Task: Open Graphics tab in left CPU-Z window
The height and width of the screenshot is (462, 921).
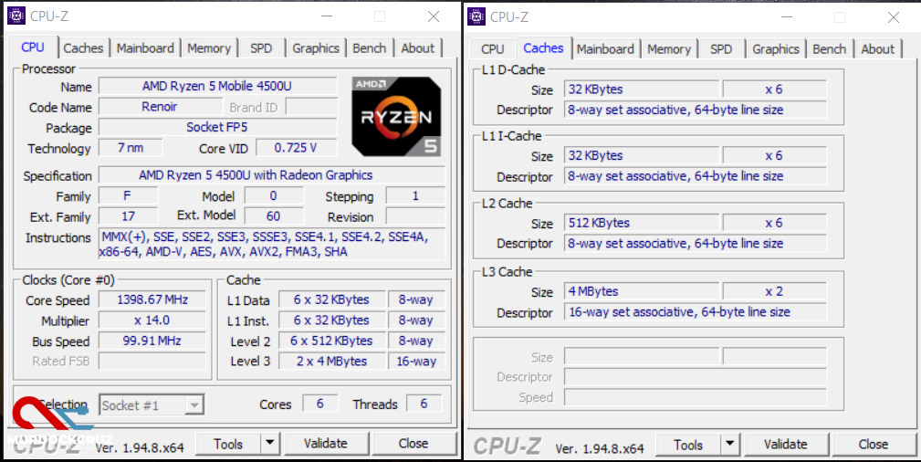Action: click(x=316, y=48)
